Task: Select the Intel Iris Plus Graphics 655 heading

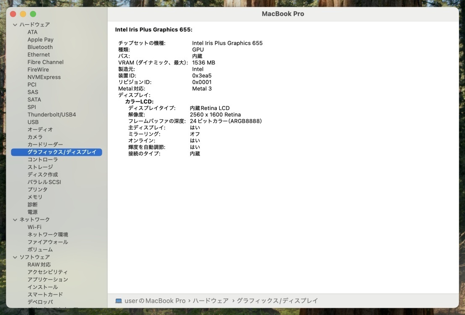Action: (153, 30)
